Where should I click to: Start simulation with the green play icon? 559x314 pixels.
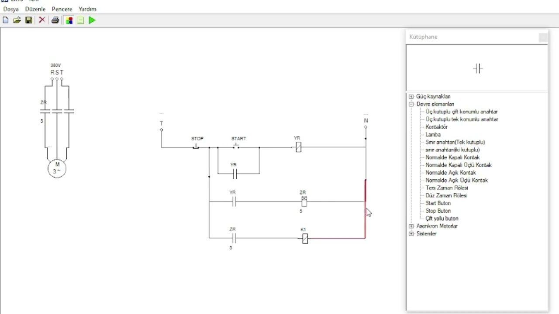[x=92, y=20]
